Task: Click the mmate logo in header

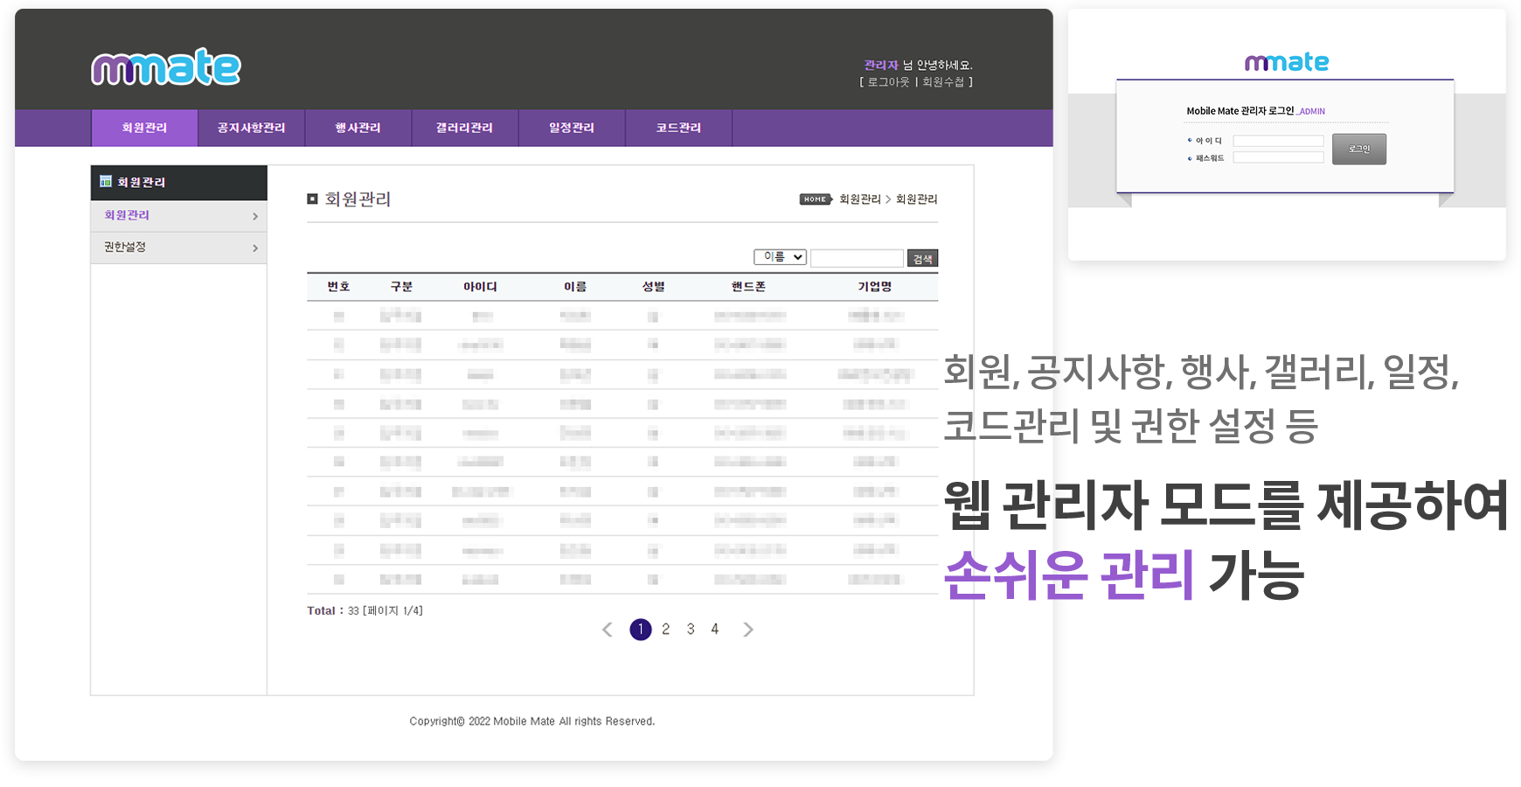Action: click(166, 67)
